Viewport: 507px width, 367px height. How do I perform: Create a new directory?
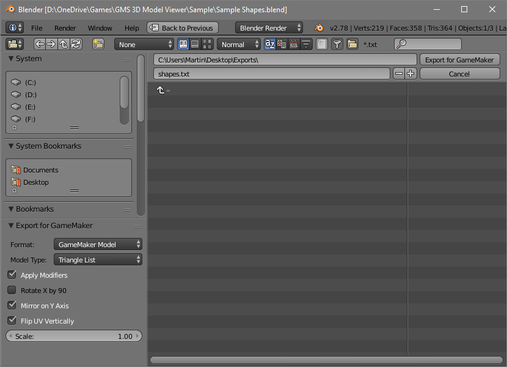98,44
